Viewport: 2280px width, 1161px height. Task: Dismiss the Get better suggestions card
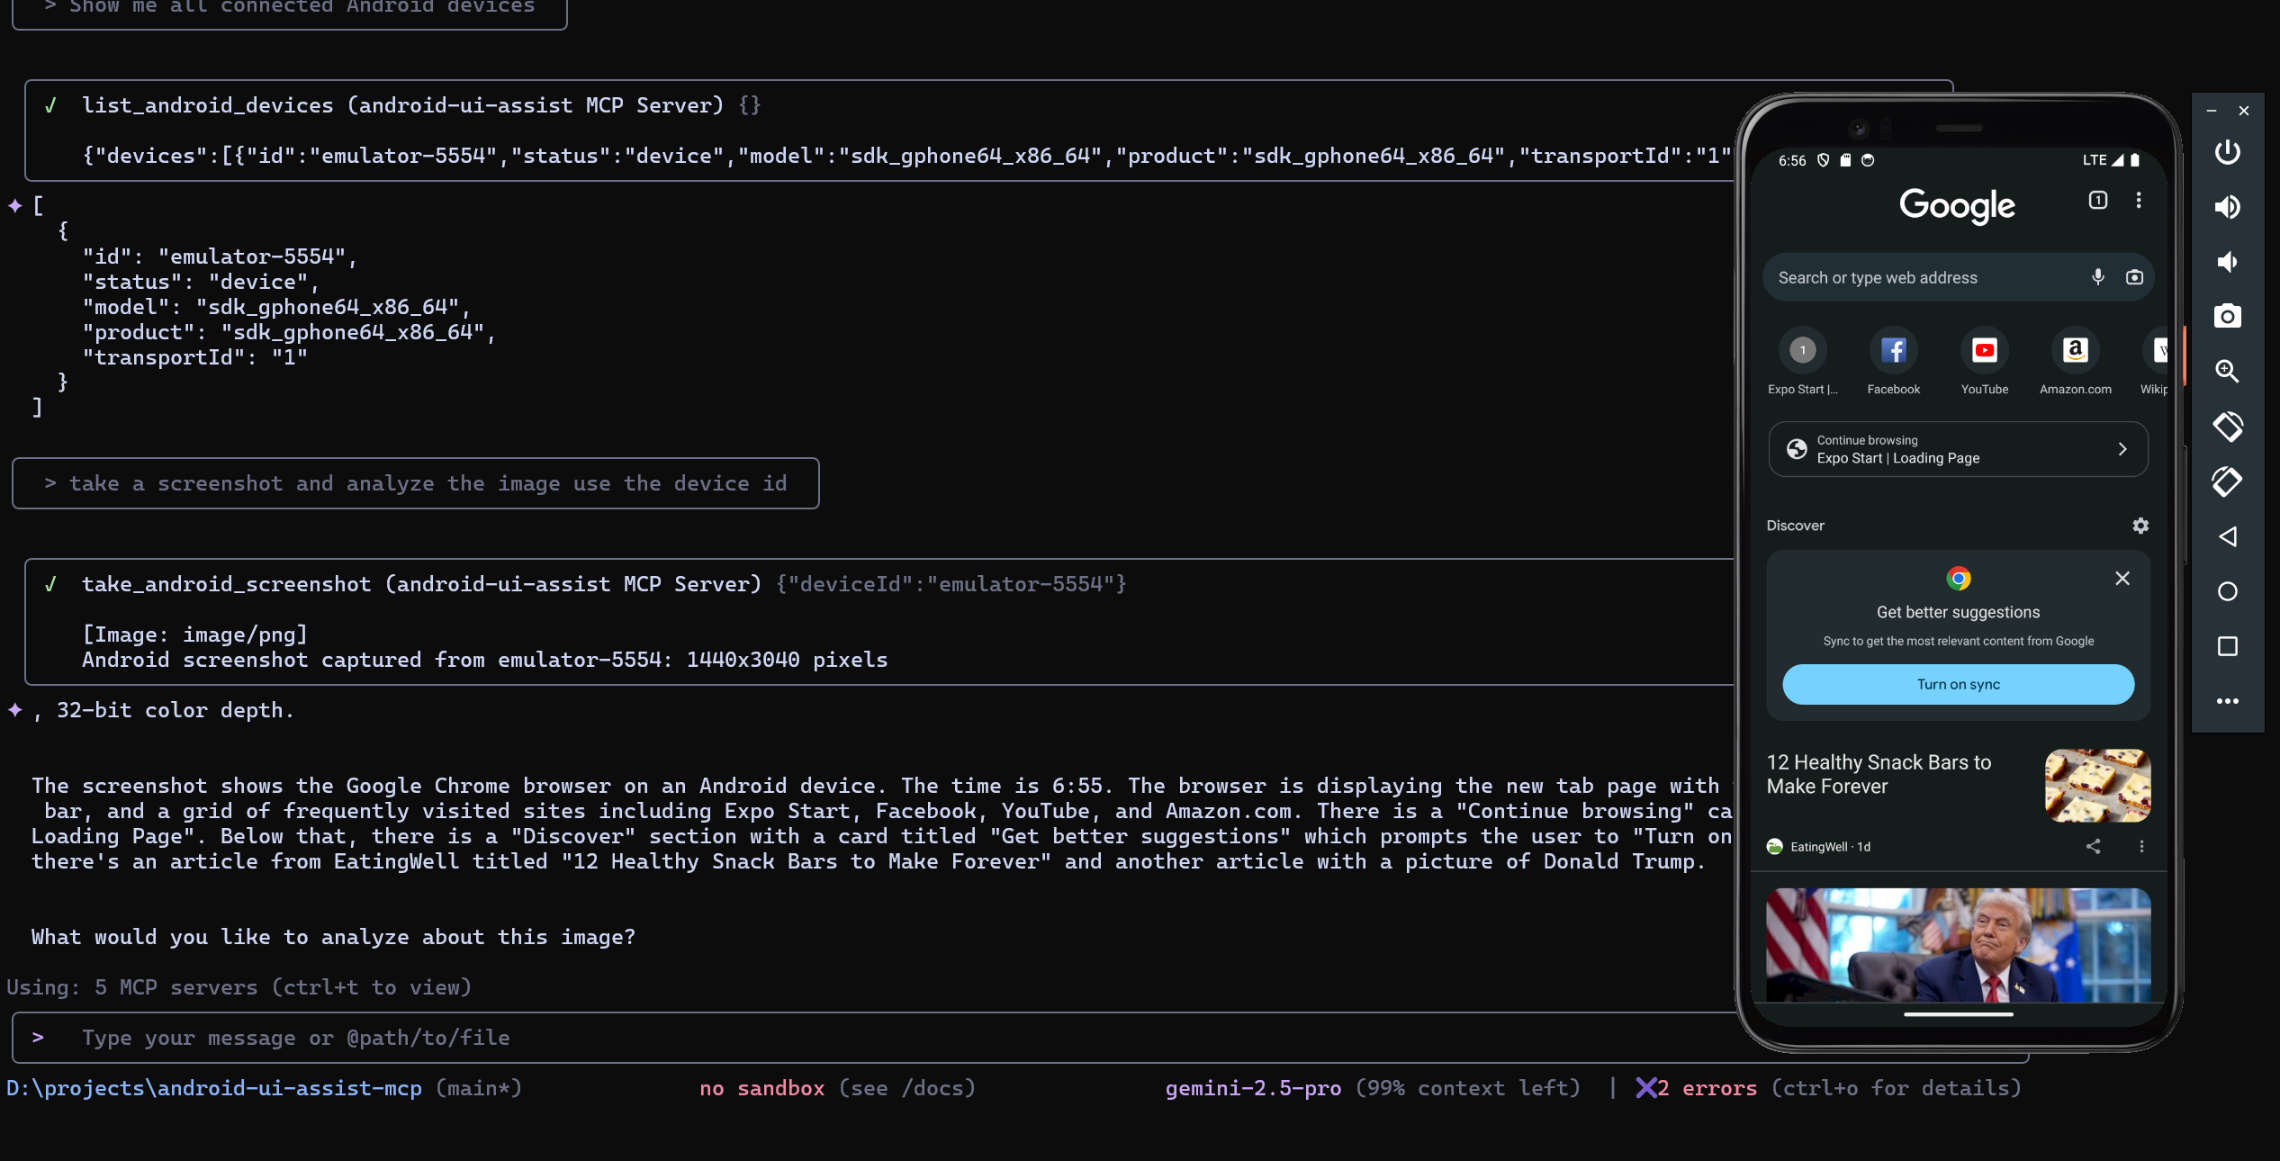click(x=2122, y=579)
